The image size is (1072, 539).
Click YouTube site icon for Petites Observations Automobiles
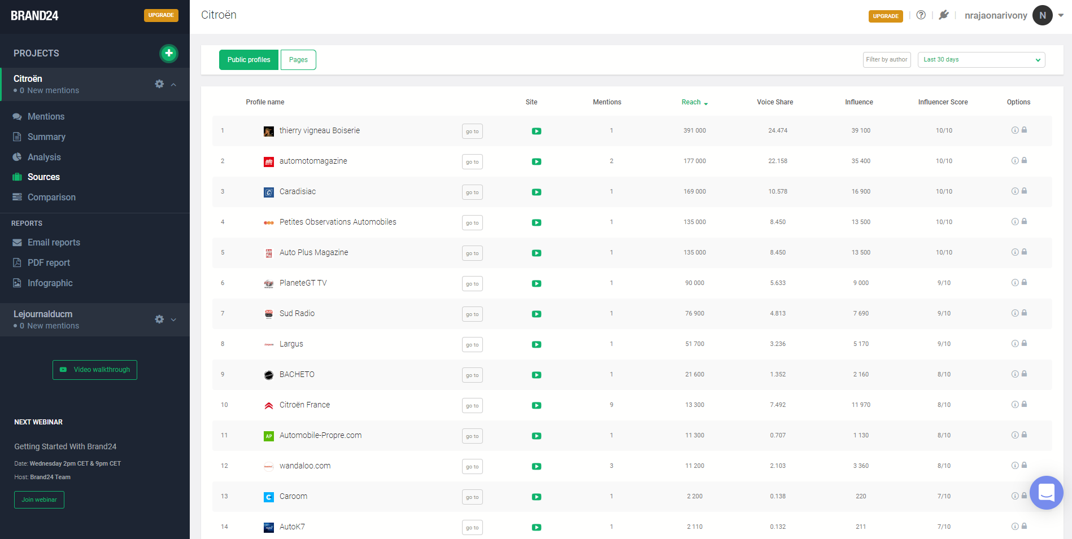pyautogui.click(x=537, y=222)
